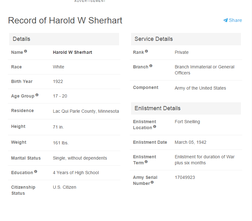Click the Army serial number 17049923

click(x=185, y=177)
